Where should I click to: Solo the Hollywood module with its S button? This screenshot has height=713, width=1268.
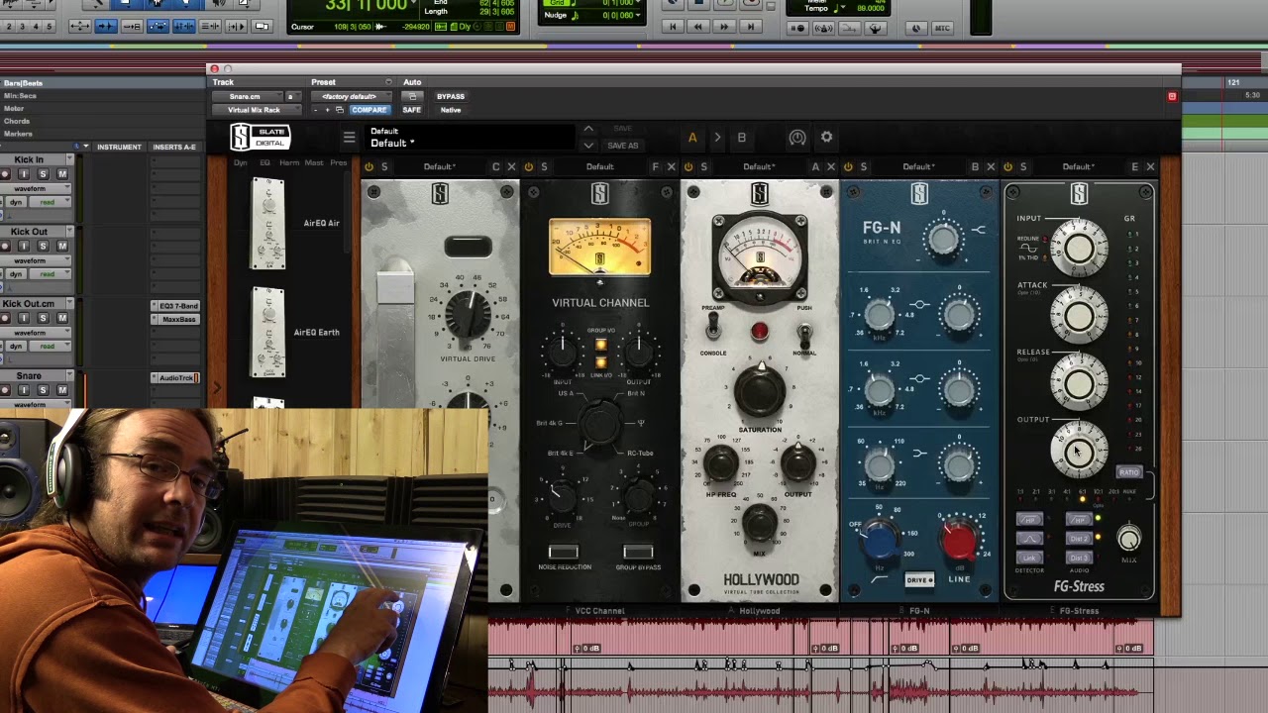pos(704,166)
